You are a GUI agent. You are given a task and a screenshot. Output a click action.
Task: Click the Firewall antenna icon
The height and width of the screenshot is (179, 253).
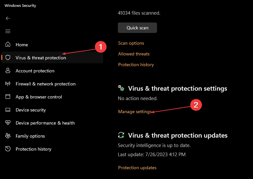coord(8,83)
